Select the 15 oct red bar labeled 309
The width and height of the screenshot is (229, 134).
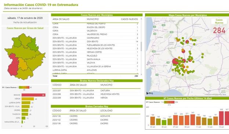tap(221, 118)
